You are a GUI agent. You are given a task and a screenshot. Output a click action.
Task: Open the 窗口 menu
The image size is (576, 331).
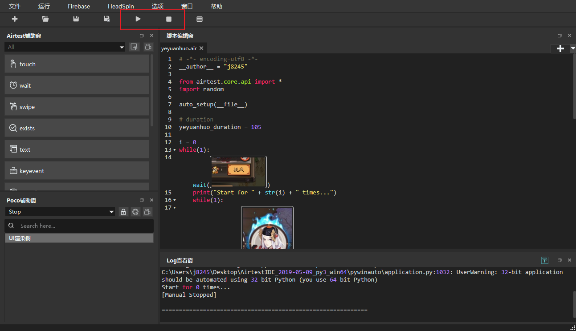tap(187, 6)
